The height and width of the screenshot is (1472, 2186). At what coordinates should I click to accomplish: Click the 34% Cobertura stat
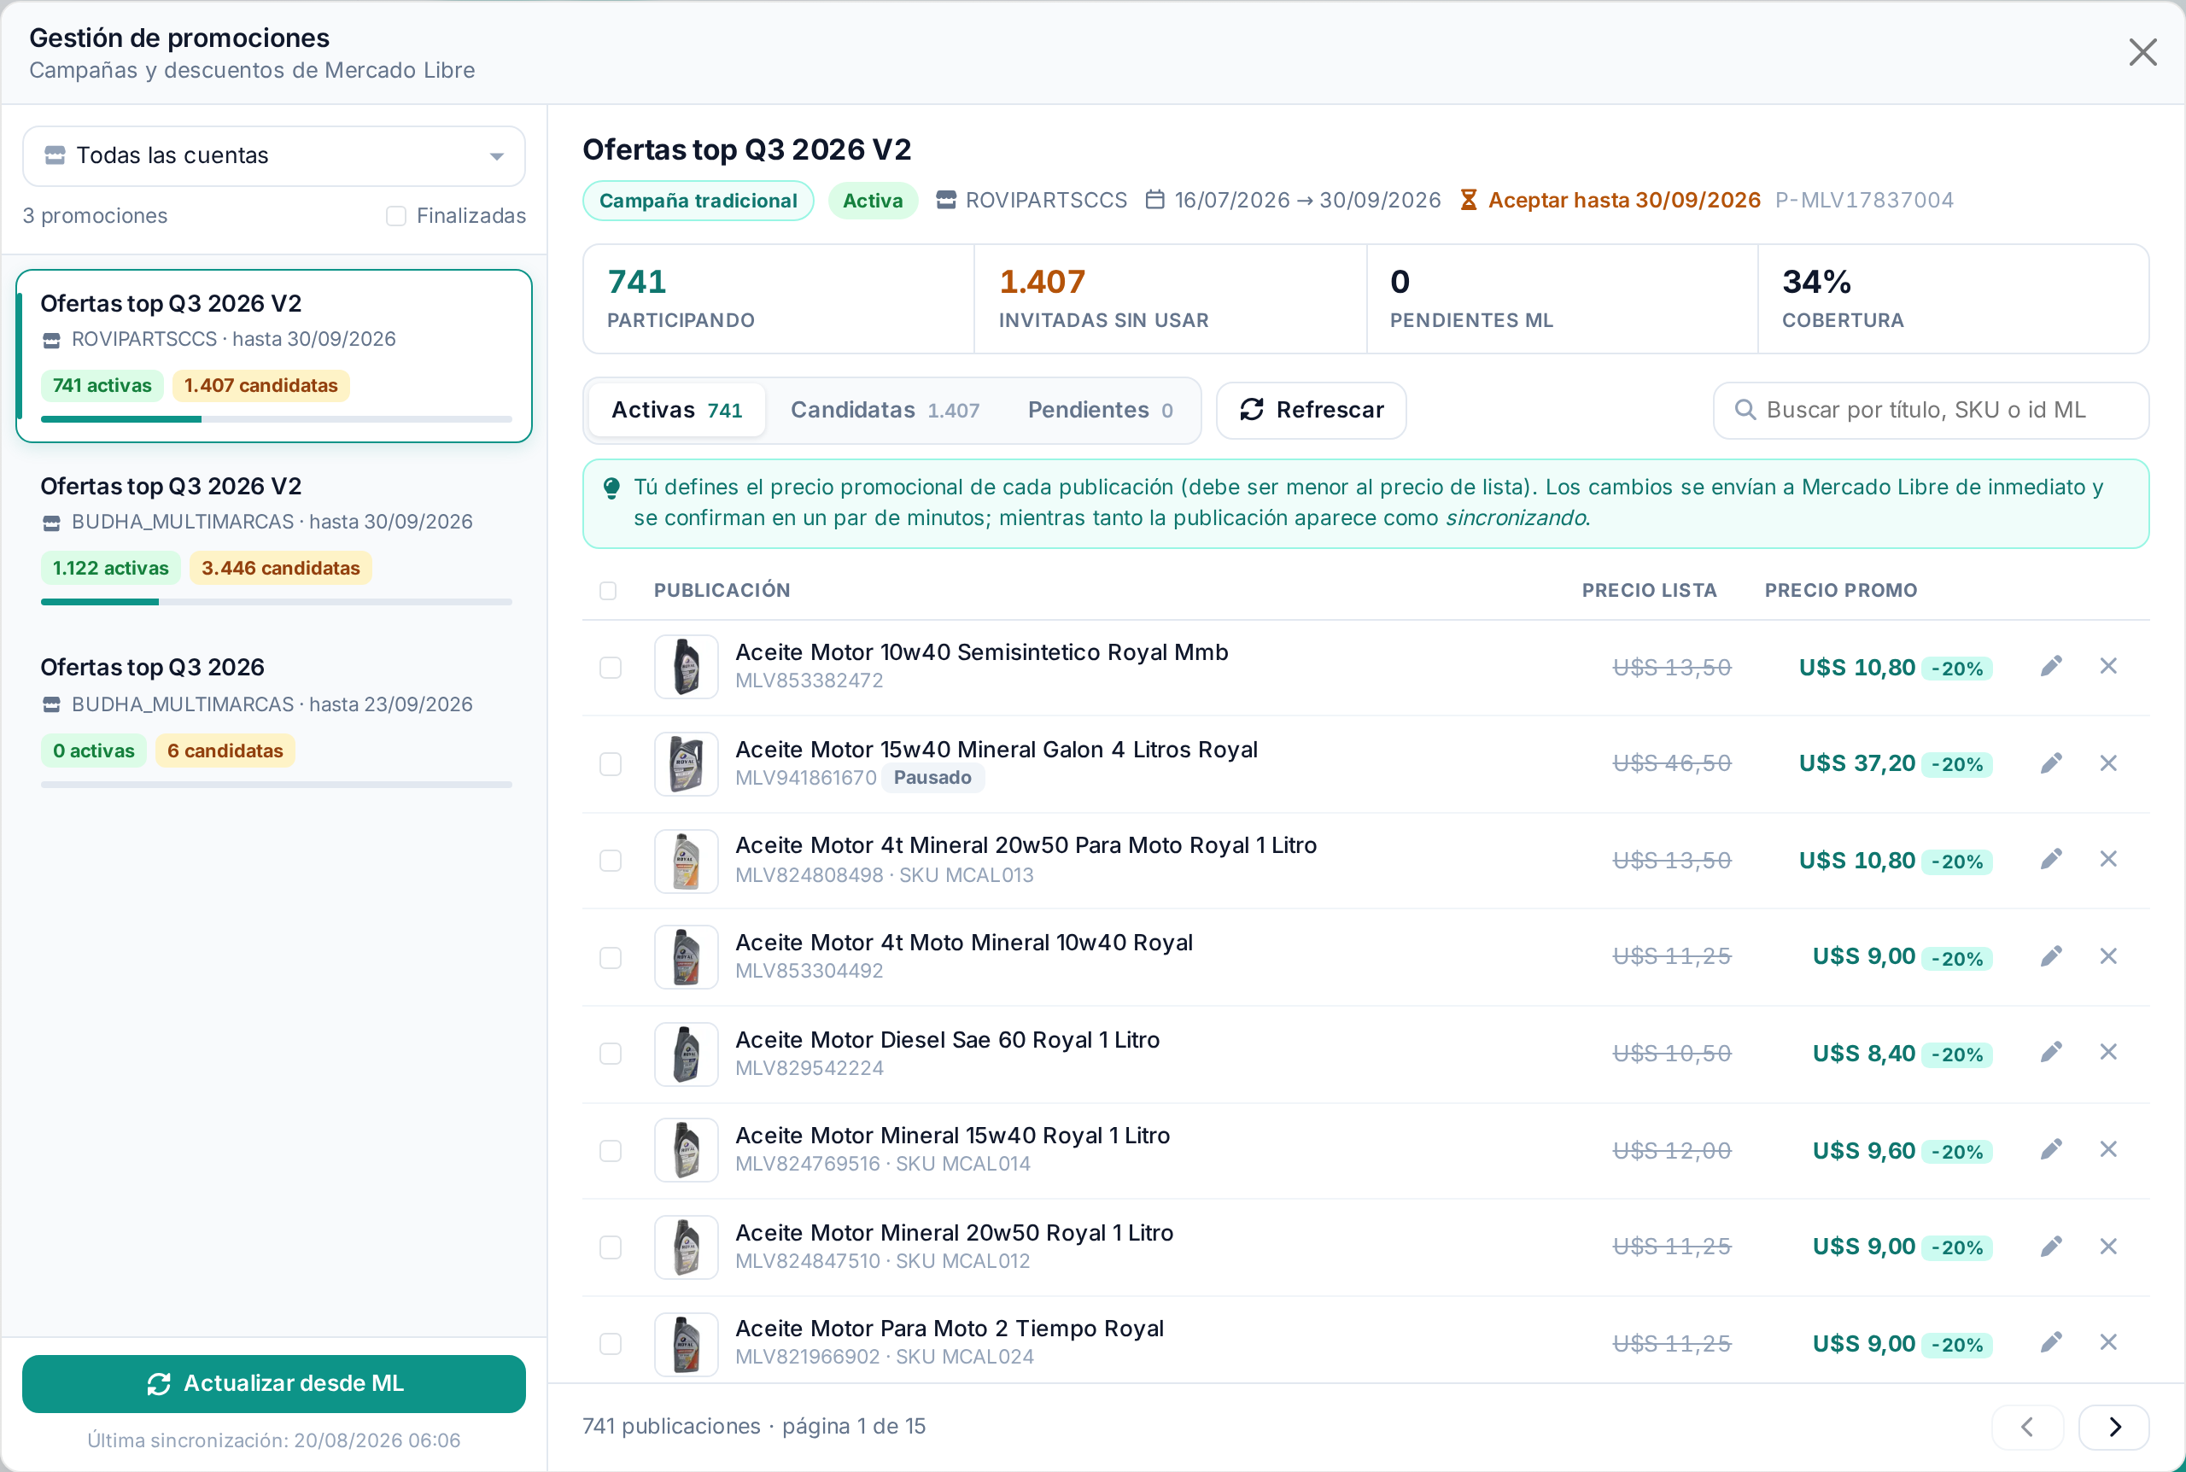click(1953, 300)
